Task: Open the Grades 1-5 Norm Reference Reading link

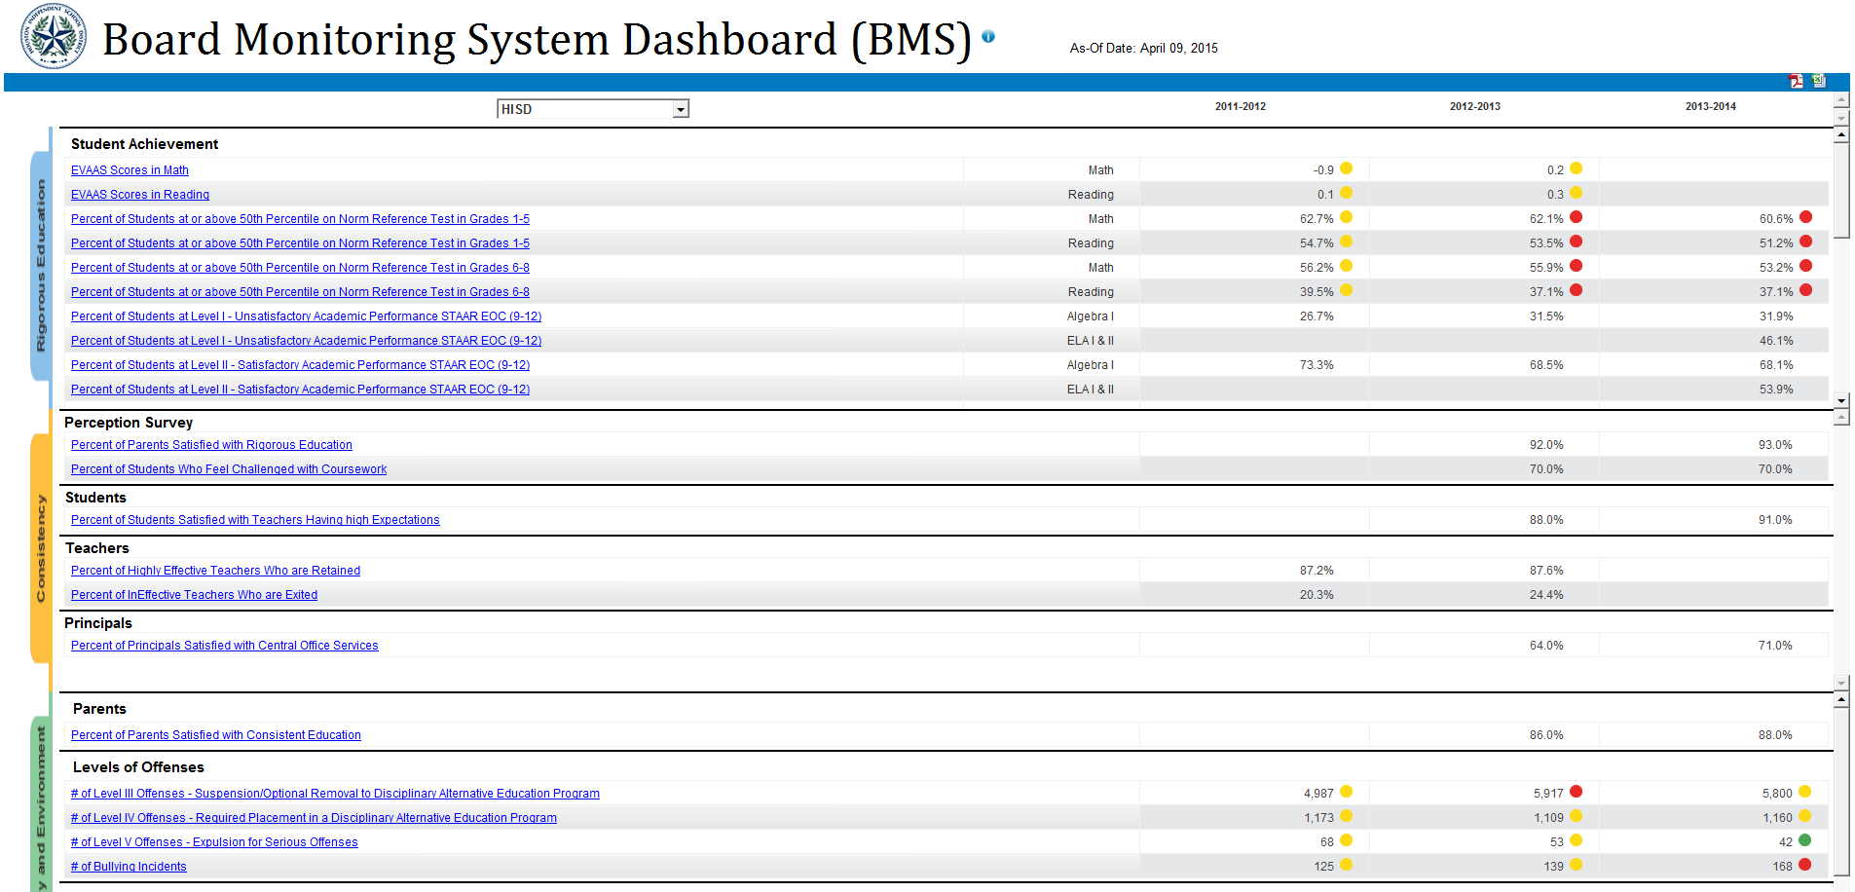Action: (x=300, y=243)
